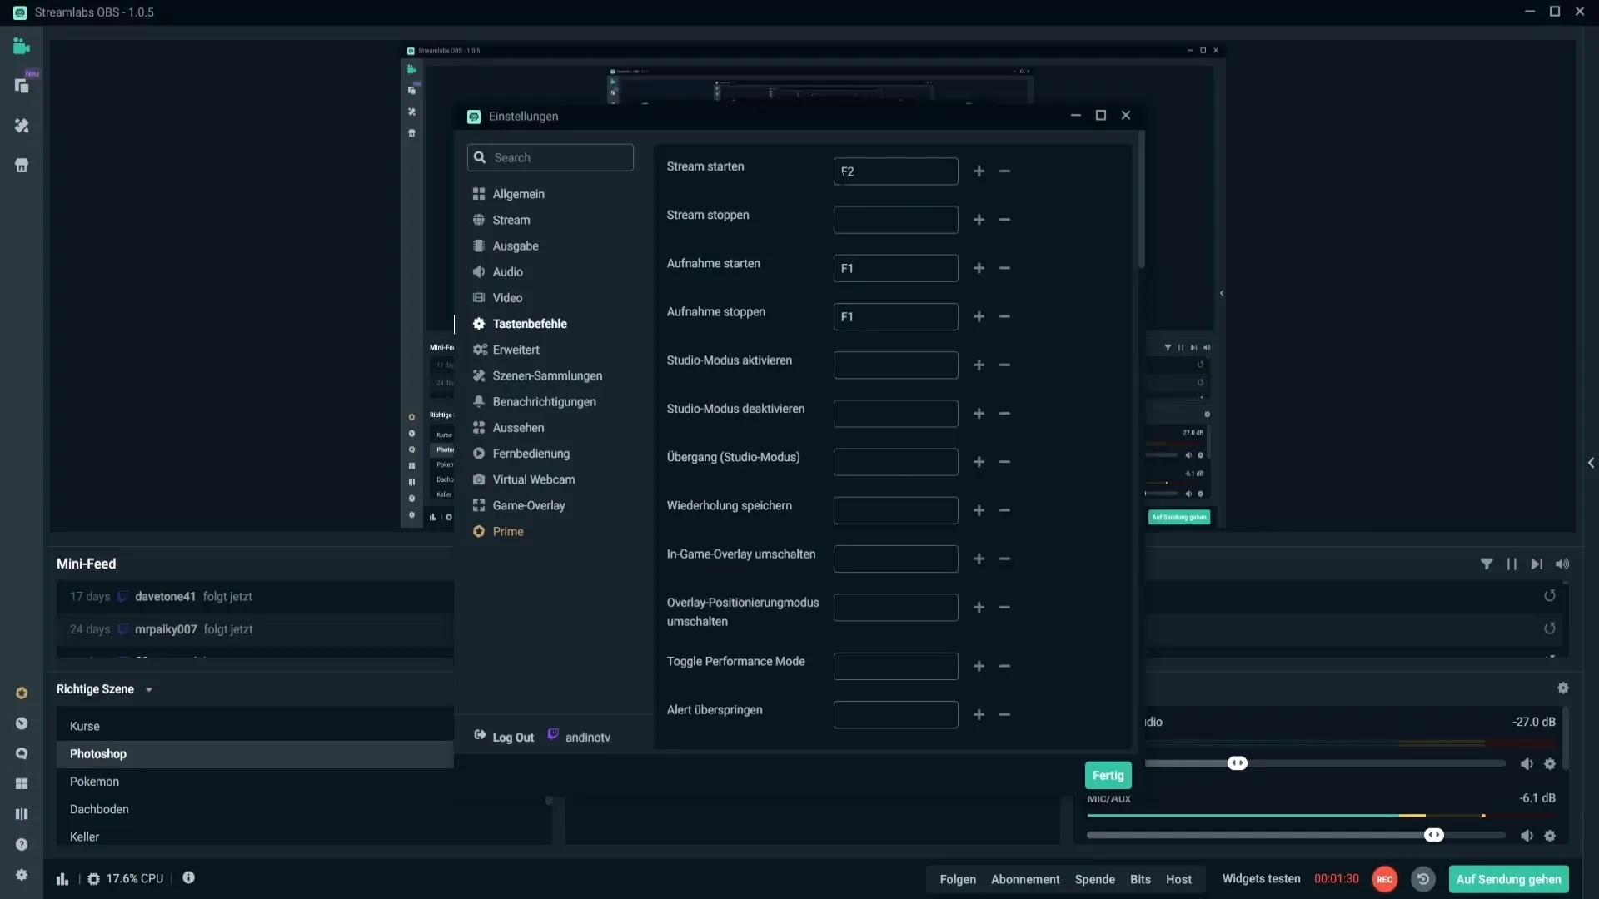
Task: Click the filter funnel icon in Mini-Feed
Action: pos(1487,564)
